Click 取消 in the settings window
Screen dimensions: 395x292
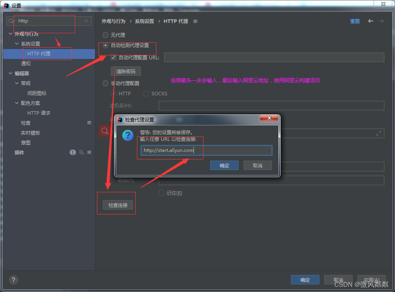[x=338, y=280]
